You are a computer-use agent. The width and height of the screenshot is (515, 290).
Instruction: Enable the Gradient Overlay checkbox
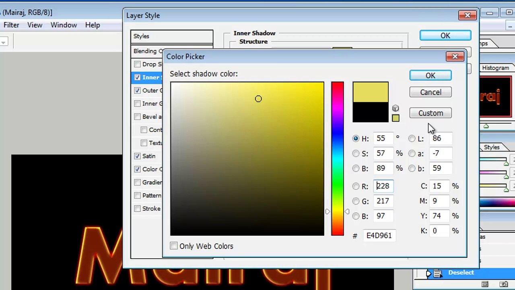click(138, 182)
